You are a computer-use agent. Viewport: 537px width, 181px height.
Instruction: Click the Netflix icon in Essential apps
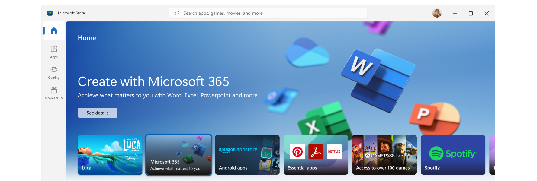[334, 152]
